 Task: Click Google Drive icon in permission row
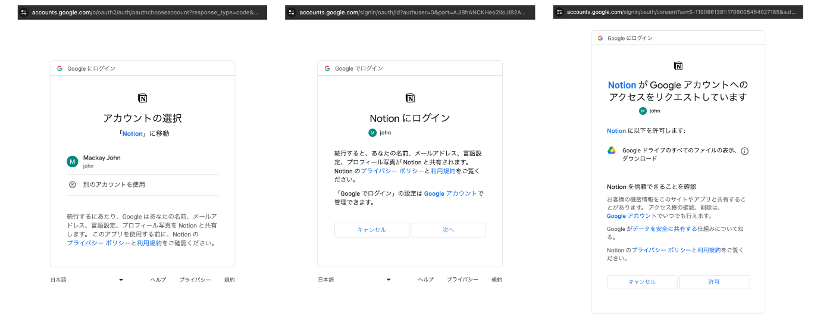[611, 151]
